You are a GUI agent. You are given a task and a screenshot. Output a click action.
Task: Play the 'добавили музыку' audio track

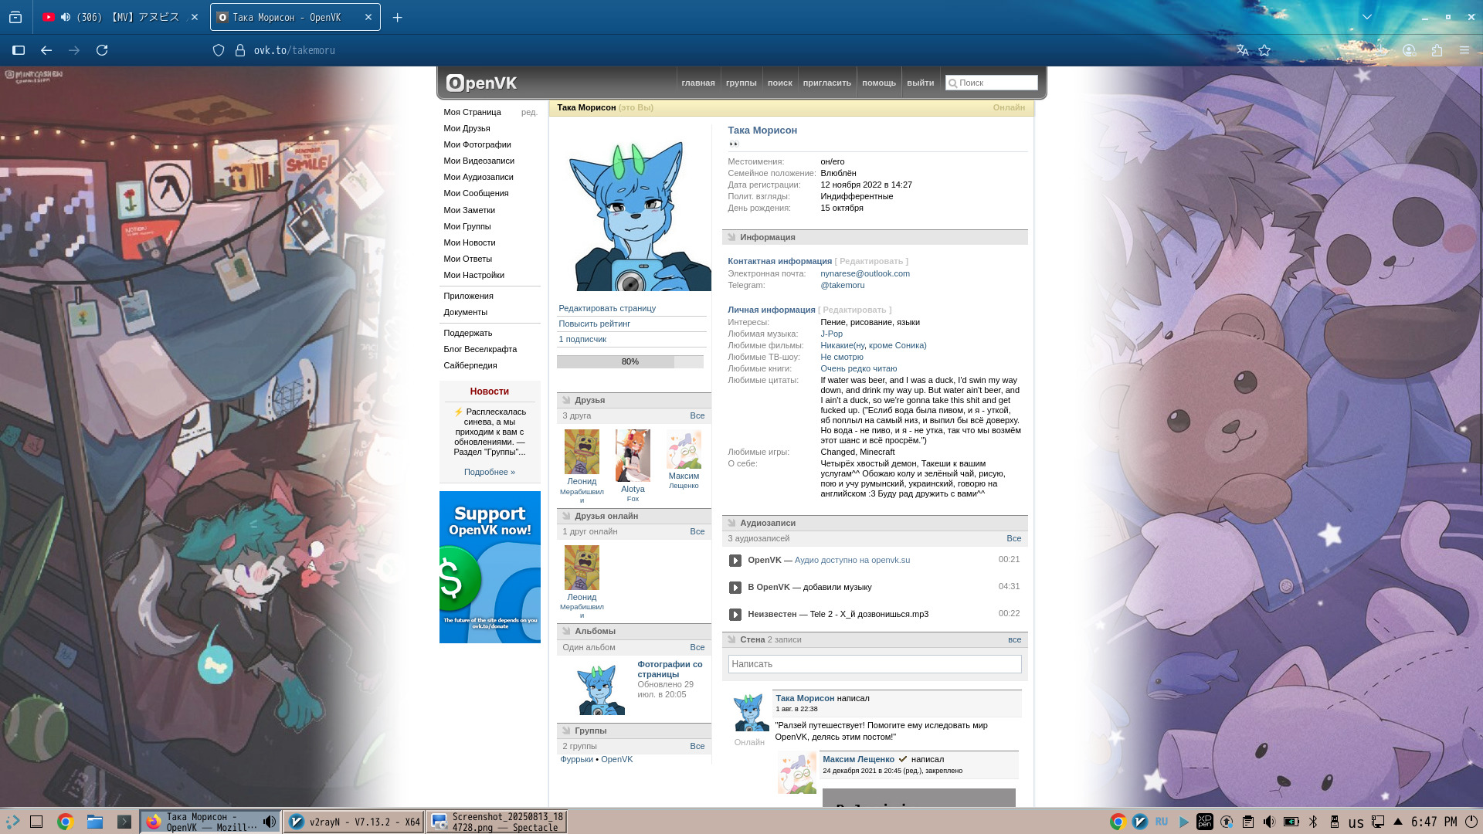735,588
